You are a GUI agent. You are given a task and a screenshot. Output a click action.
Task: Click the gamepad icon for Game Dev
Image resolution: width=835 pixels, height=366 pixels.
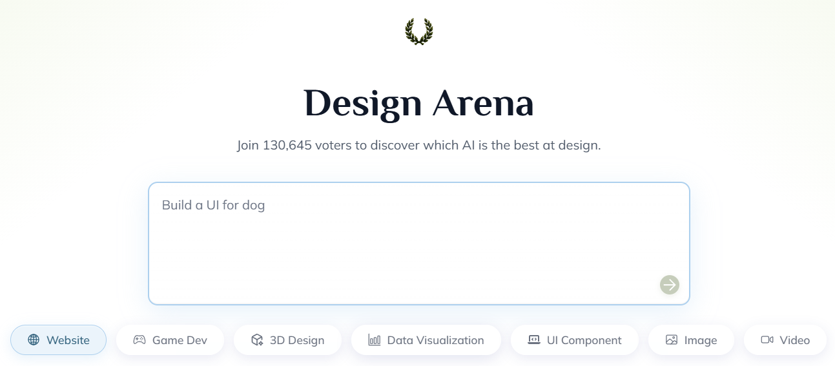(139, 340)
